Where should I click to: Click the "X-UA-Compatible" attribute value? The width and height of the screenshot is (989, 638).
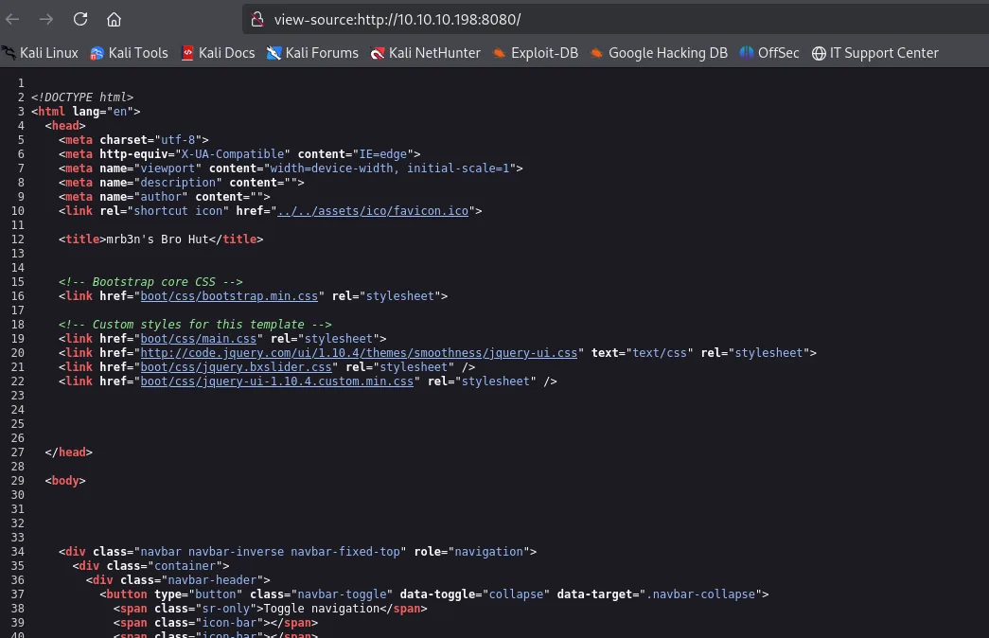coord(232,154)
